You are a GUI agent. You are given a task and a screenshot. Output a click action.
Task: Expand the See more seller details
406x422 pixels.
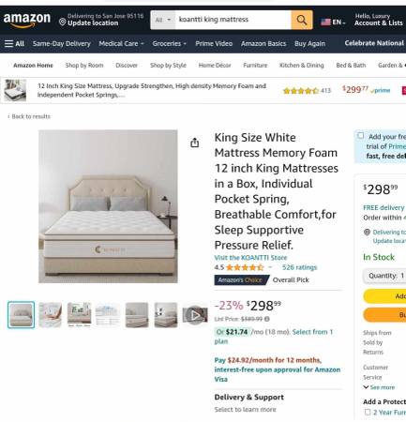pos(379,387)
